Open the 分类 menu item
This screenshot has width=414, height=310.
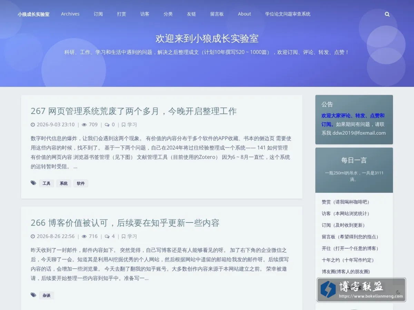168,14
